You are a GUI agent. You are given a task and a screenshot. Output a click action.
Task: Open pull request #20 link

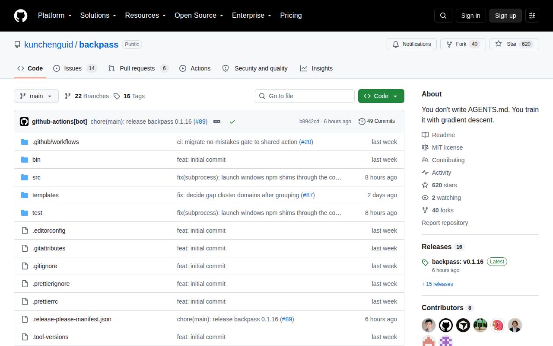[x=306, y=142]
